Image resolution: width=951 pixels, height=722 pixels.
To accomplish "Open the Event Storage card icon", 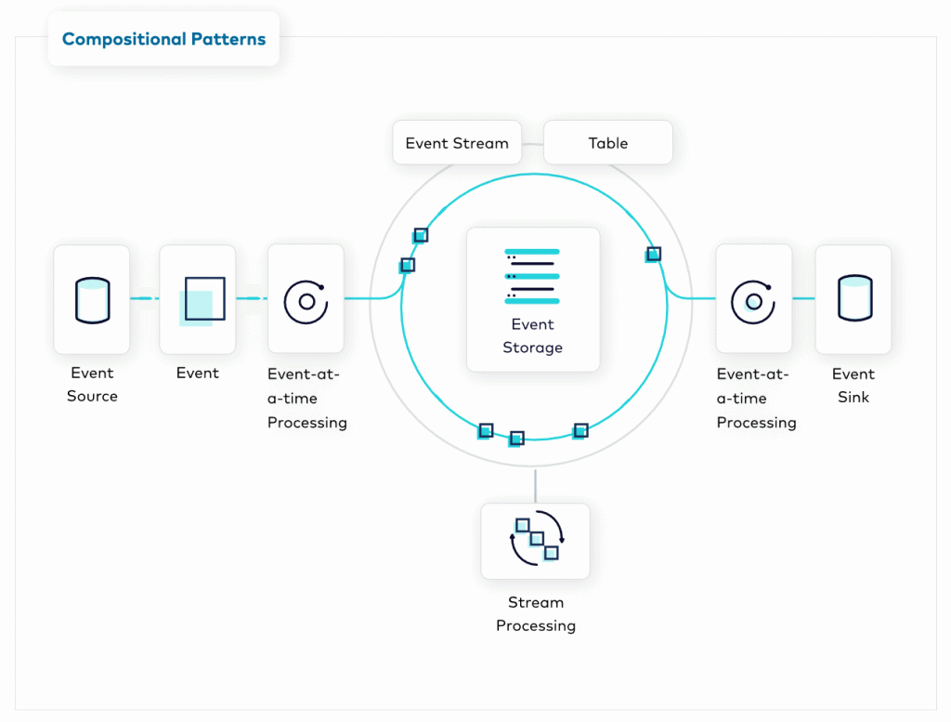I will (x=532, y=276).
